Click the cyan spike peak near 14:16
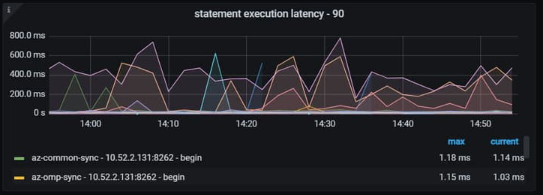This screenshot has height=195, width=543. [215, 54]
